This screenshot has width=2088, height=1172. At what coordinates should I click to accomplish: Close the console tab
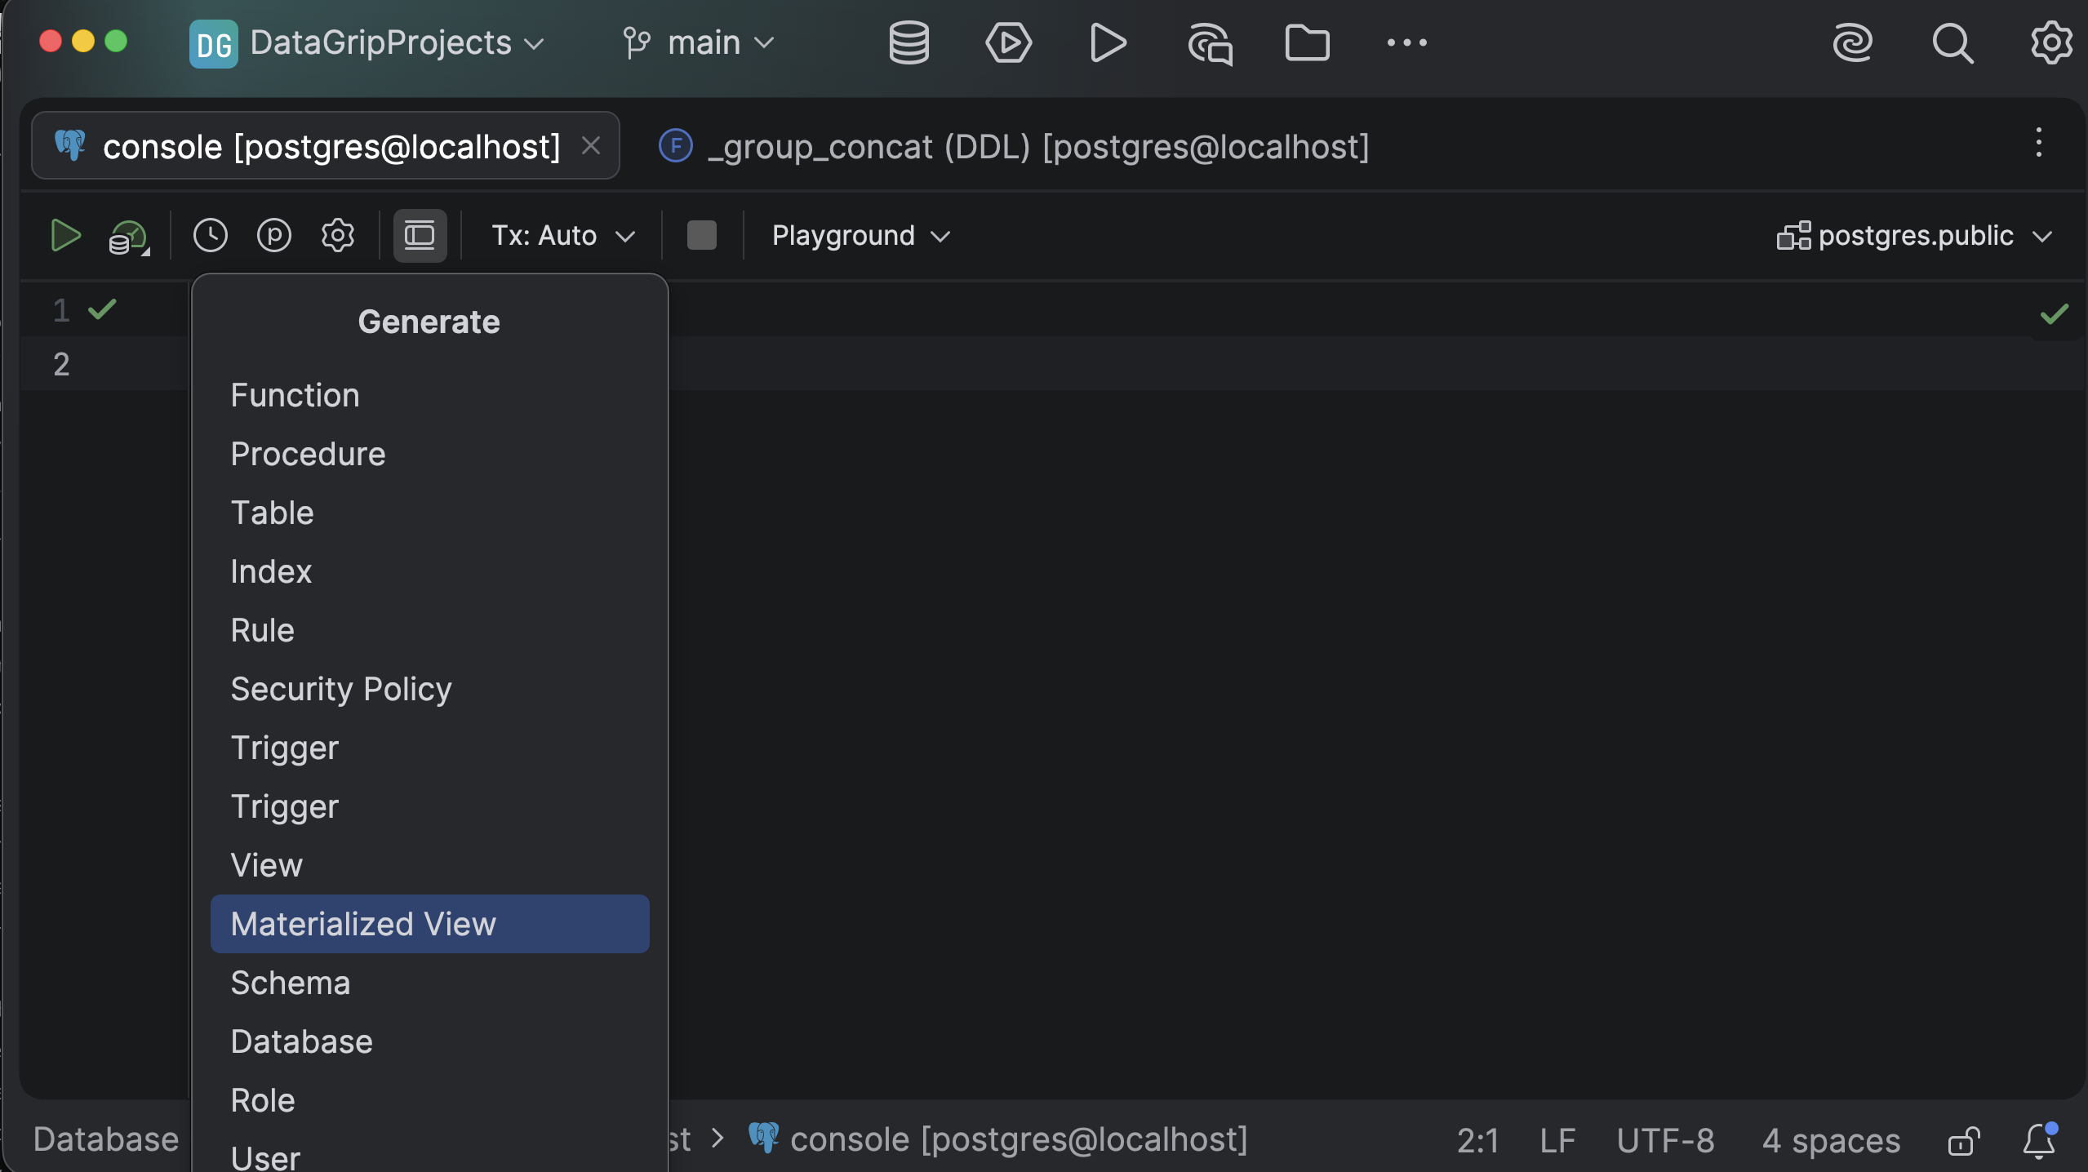[x=590, y=146]
